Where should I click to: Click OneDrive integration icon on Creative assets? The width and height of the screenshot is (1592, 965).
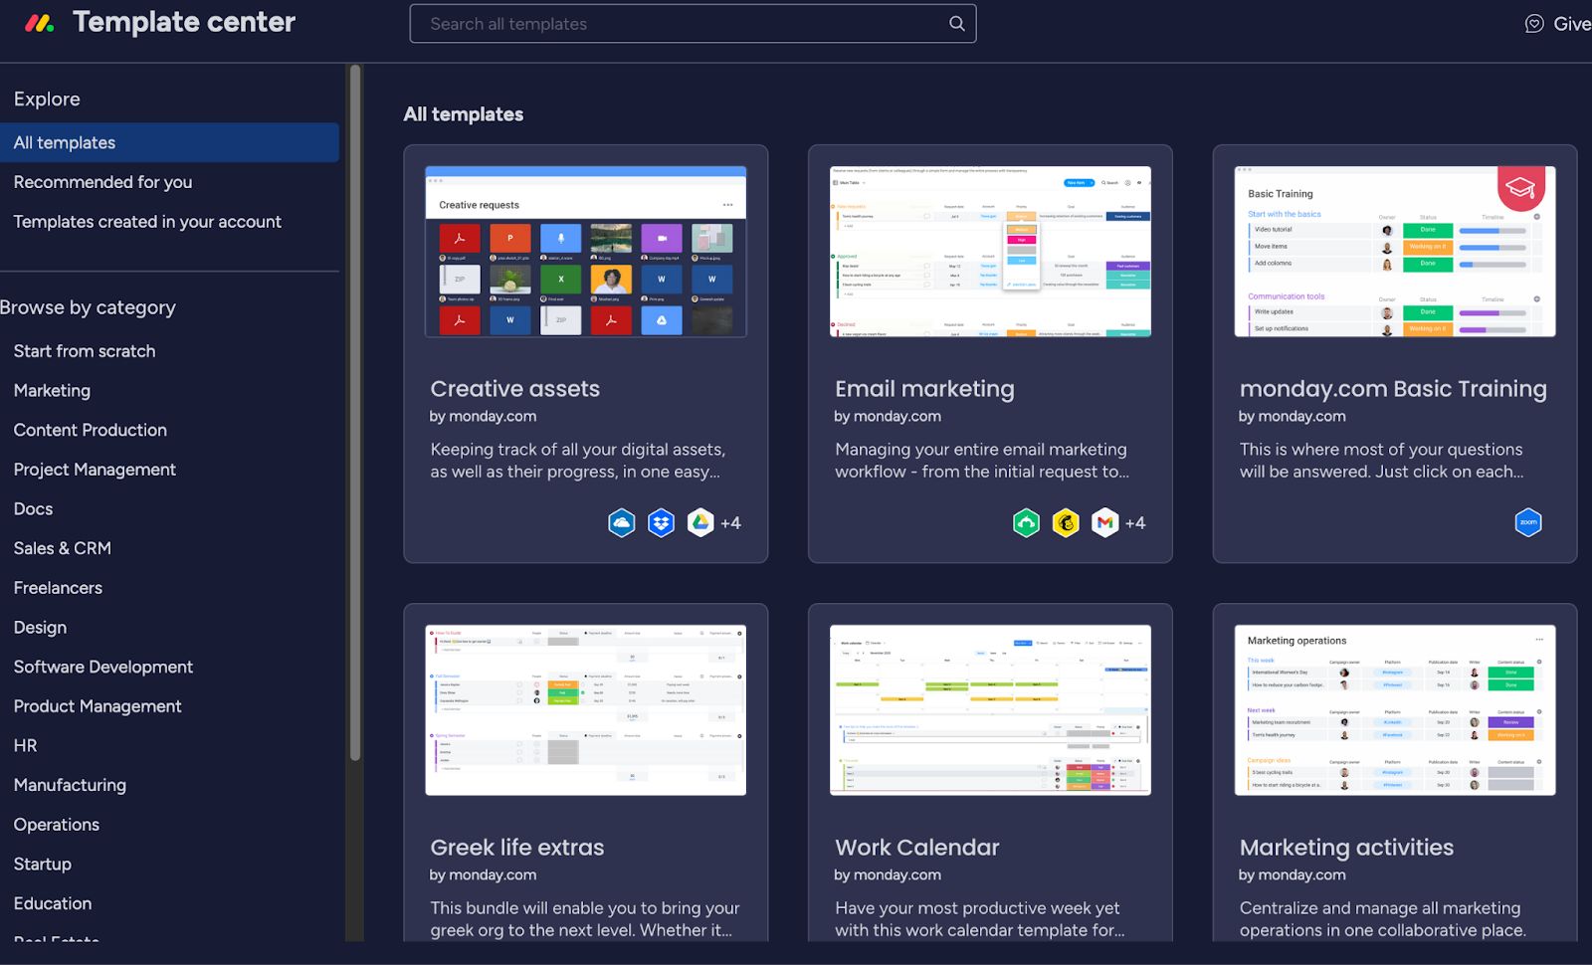pyautogui.click(x=622, y=522)
